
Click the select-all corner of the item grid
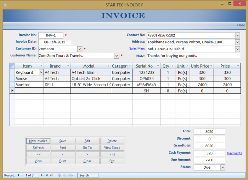click(12, 66)
